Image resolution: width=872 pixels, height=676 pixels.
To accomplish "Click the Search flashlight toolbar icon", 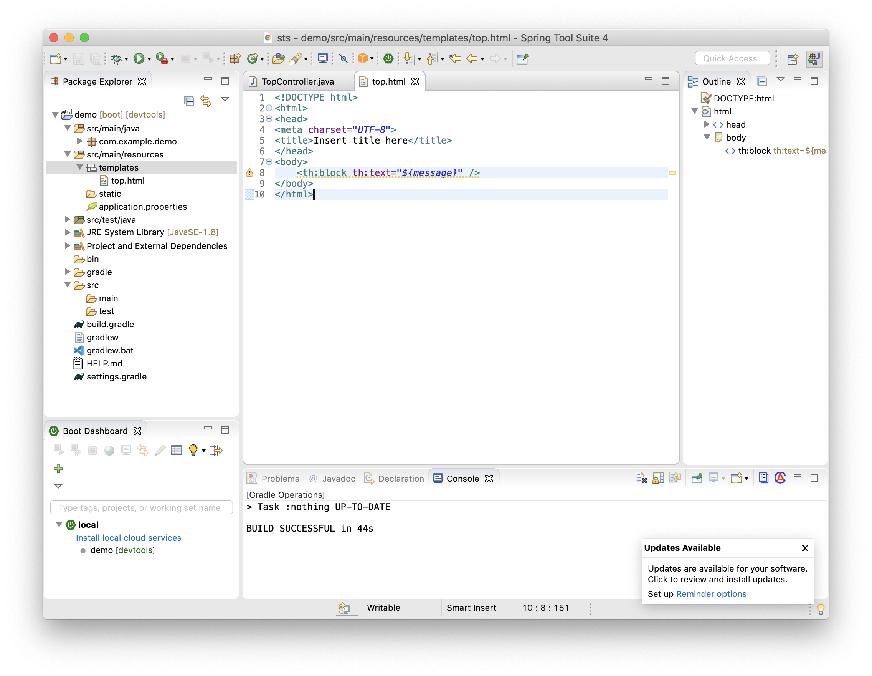I will (296, 59).
